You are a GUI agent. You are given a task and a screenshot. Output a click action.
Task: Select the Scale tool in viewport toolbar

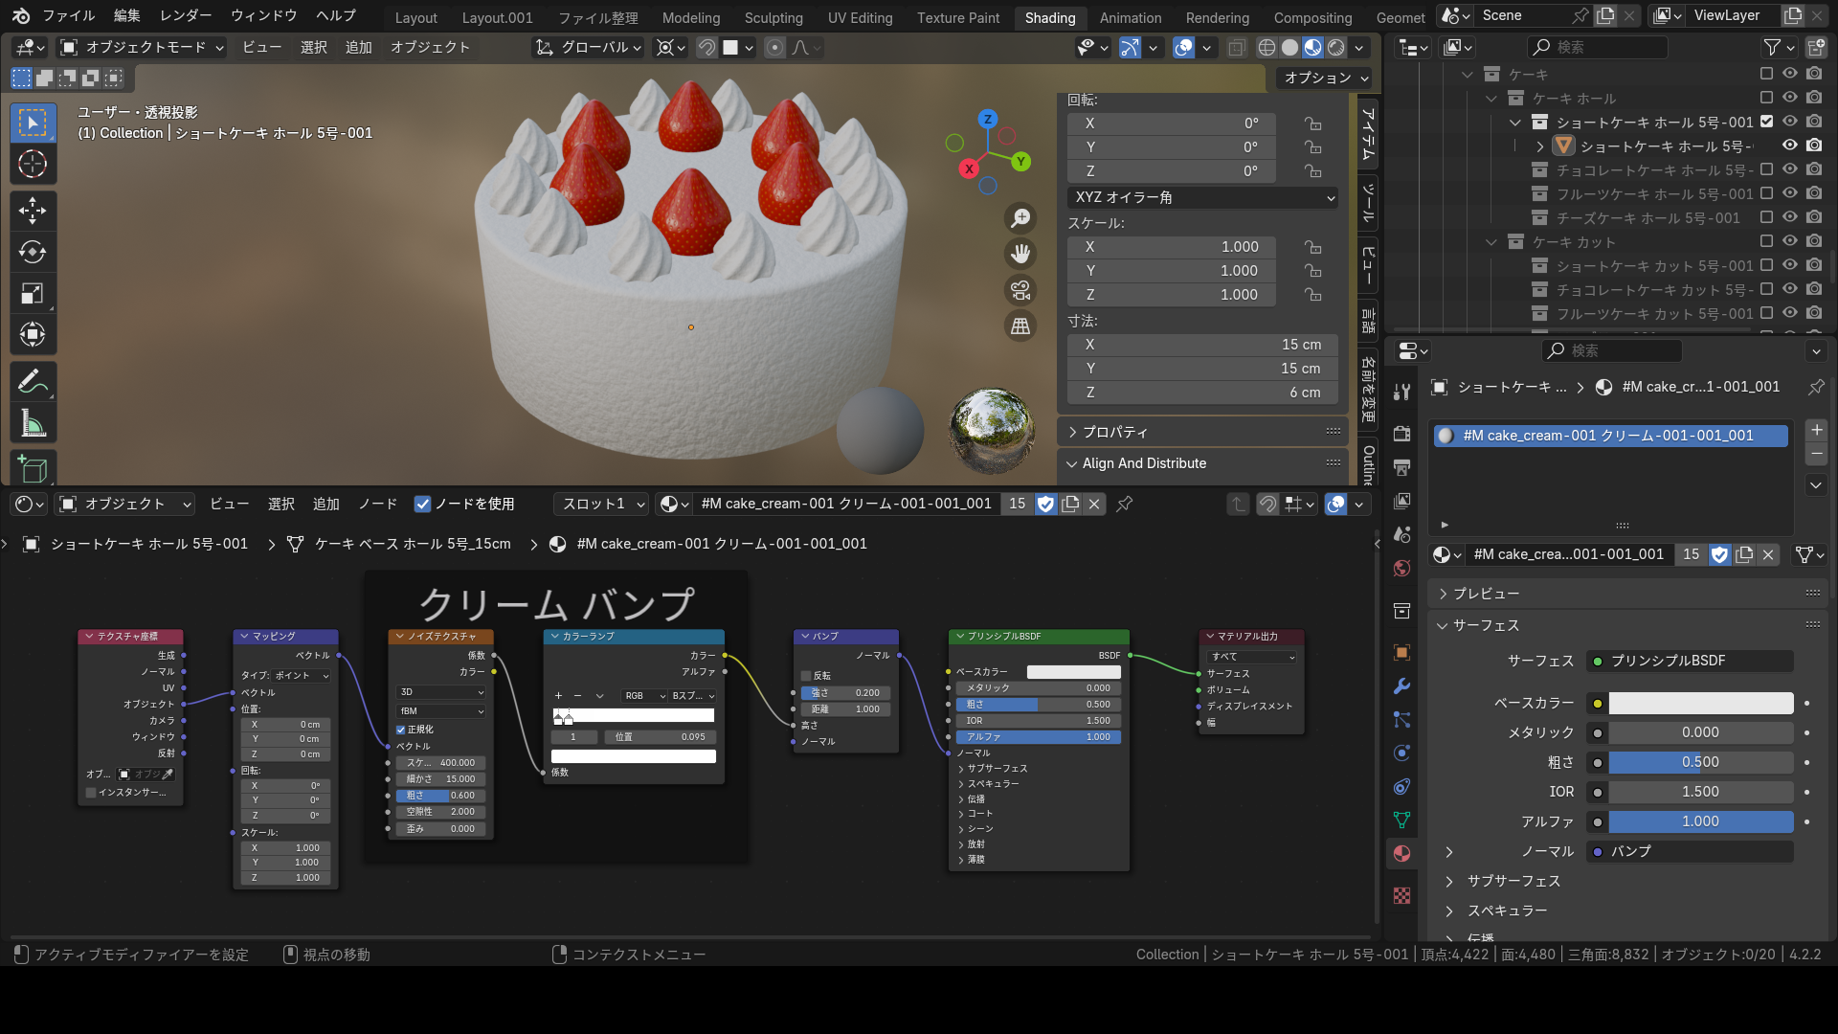pos(33,293)
